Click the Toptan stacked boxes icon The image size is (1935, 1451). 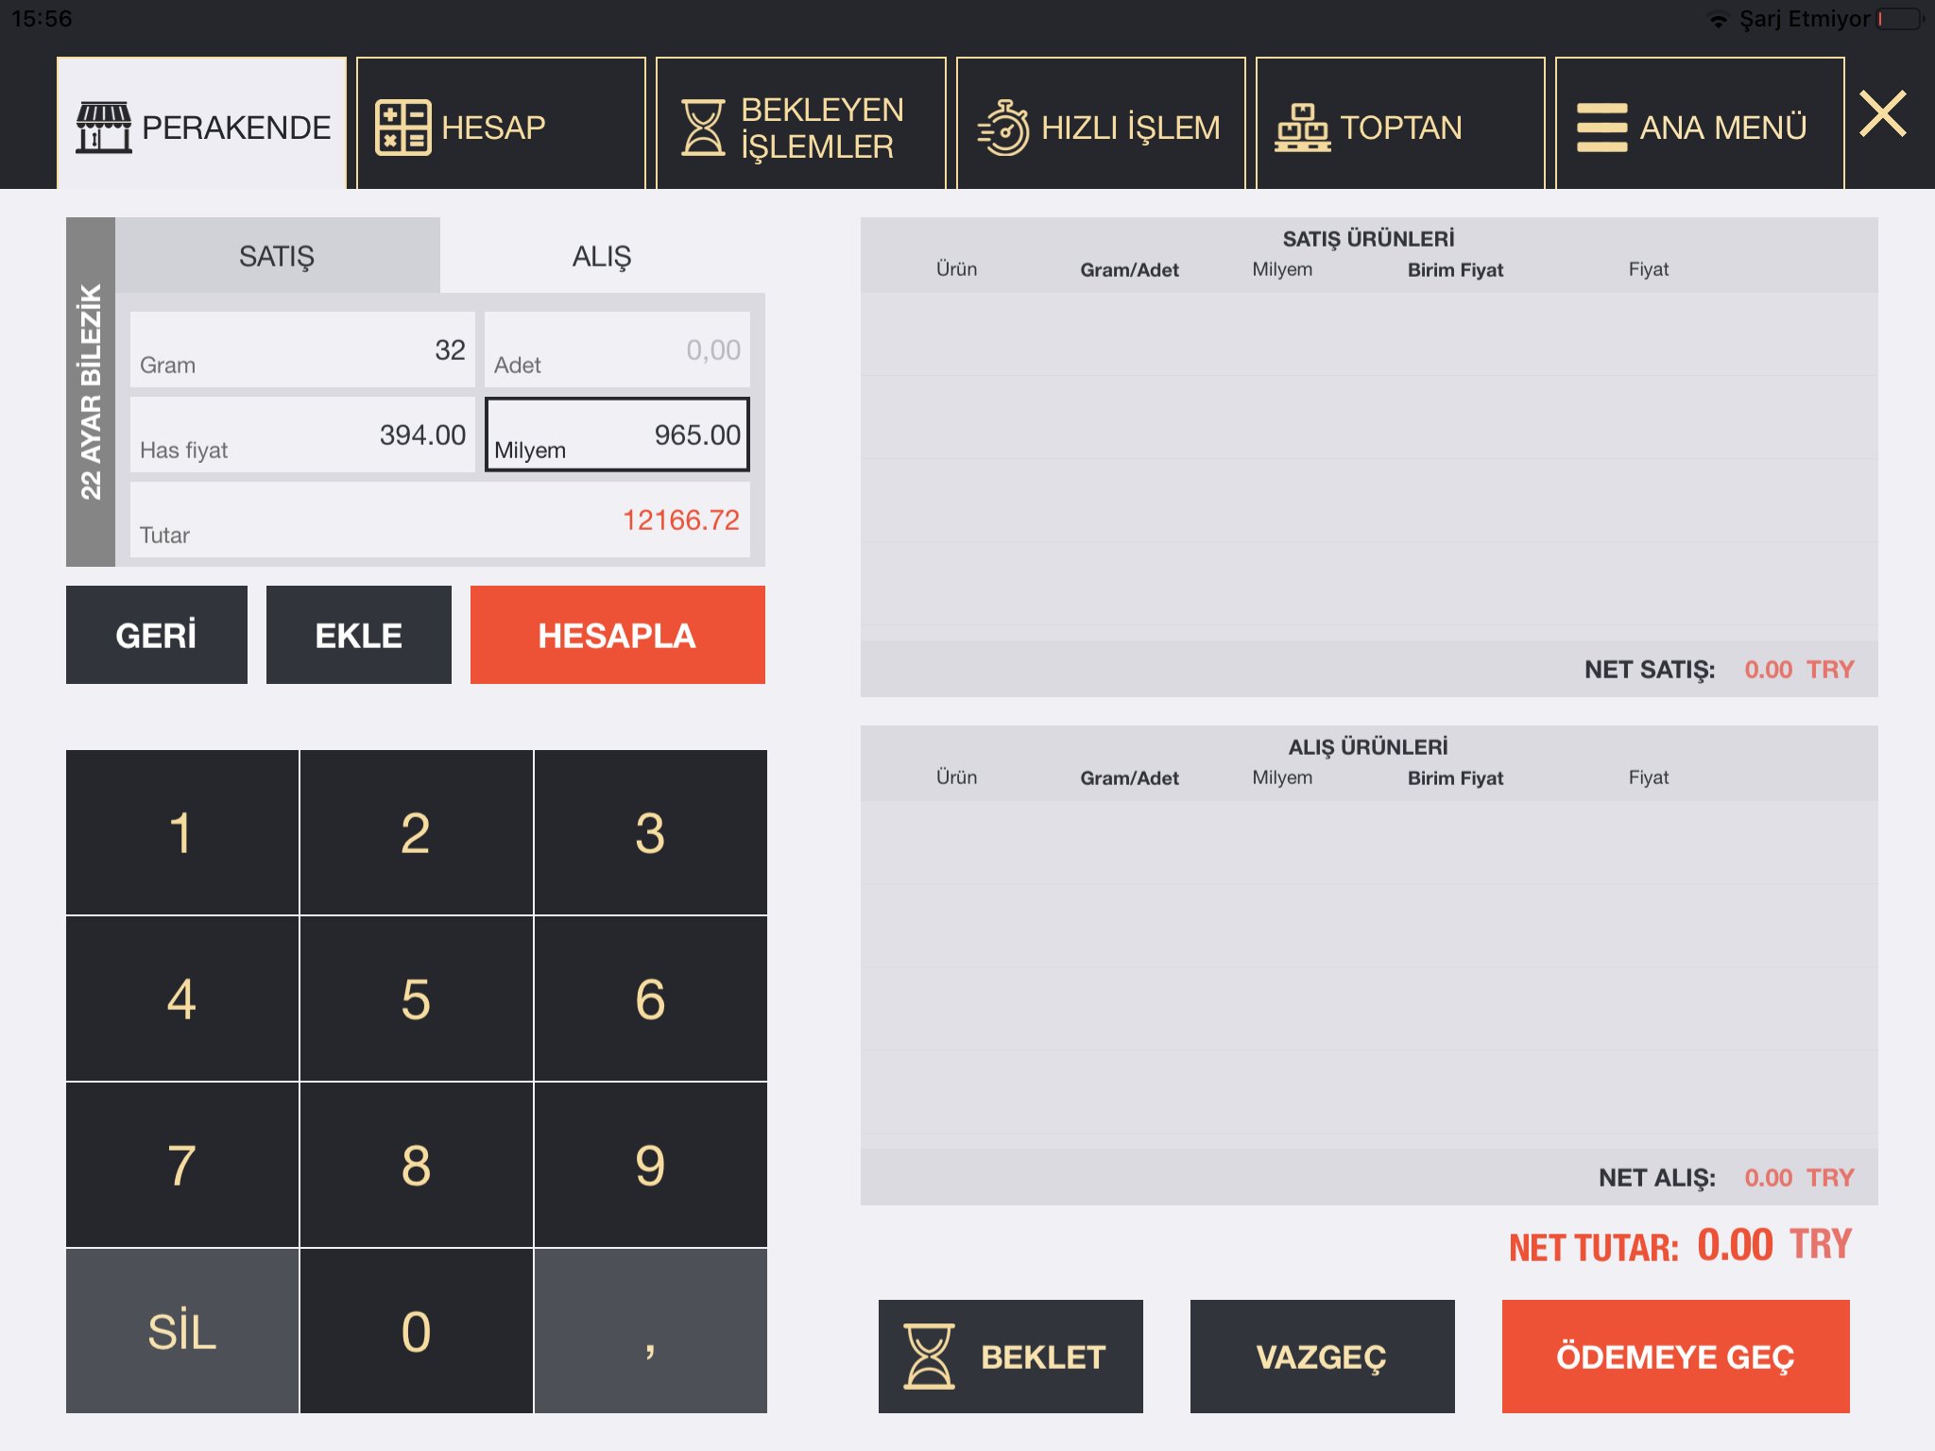tap(1302, 127)
